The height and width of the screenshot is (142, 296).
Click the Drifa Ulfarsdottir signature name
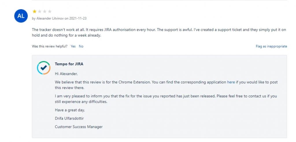pos(69,118)
